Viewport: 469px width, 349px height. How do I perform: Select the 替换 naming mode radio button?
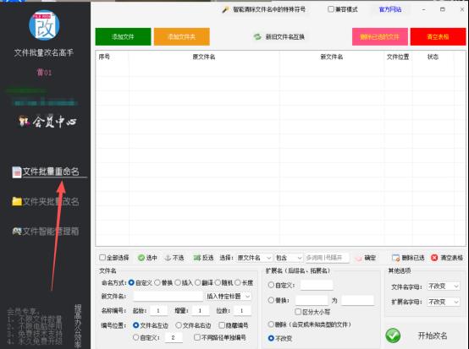pos(157,282)
